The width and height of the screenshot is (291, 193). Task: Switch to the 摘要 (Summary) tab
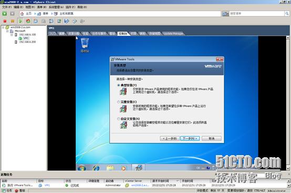click(x=62, y=34)
